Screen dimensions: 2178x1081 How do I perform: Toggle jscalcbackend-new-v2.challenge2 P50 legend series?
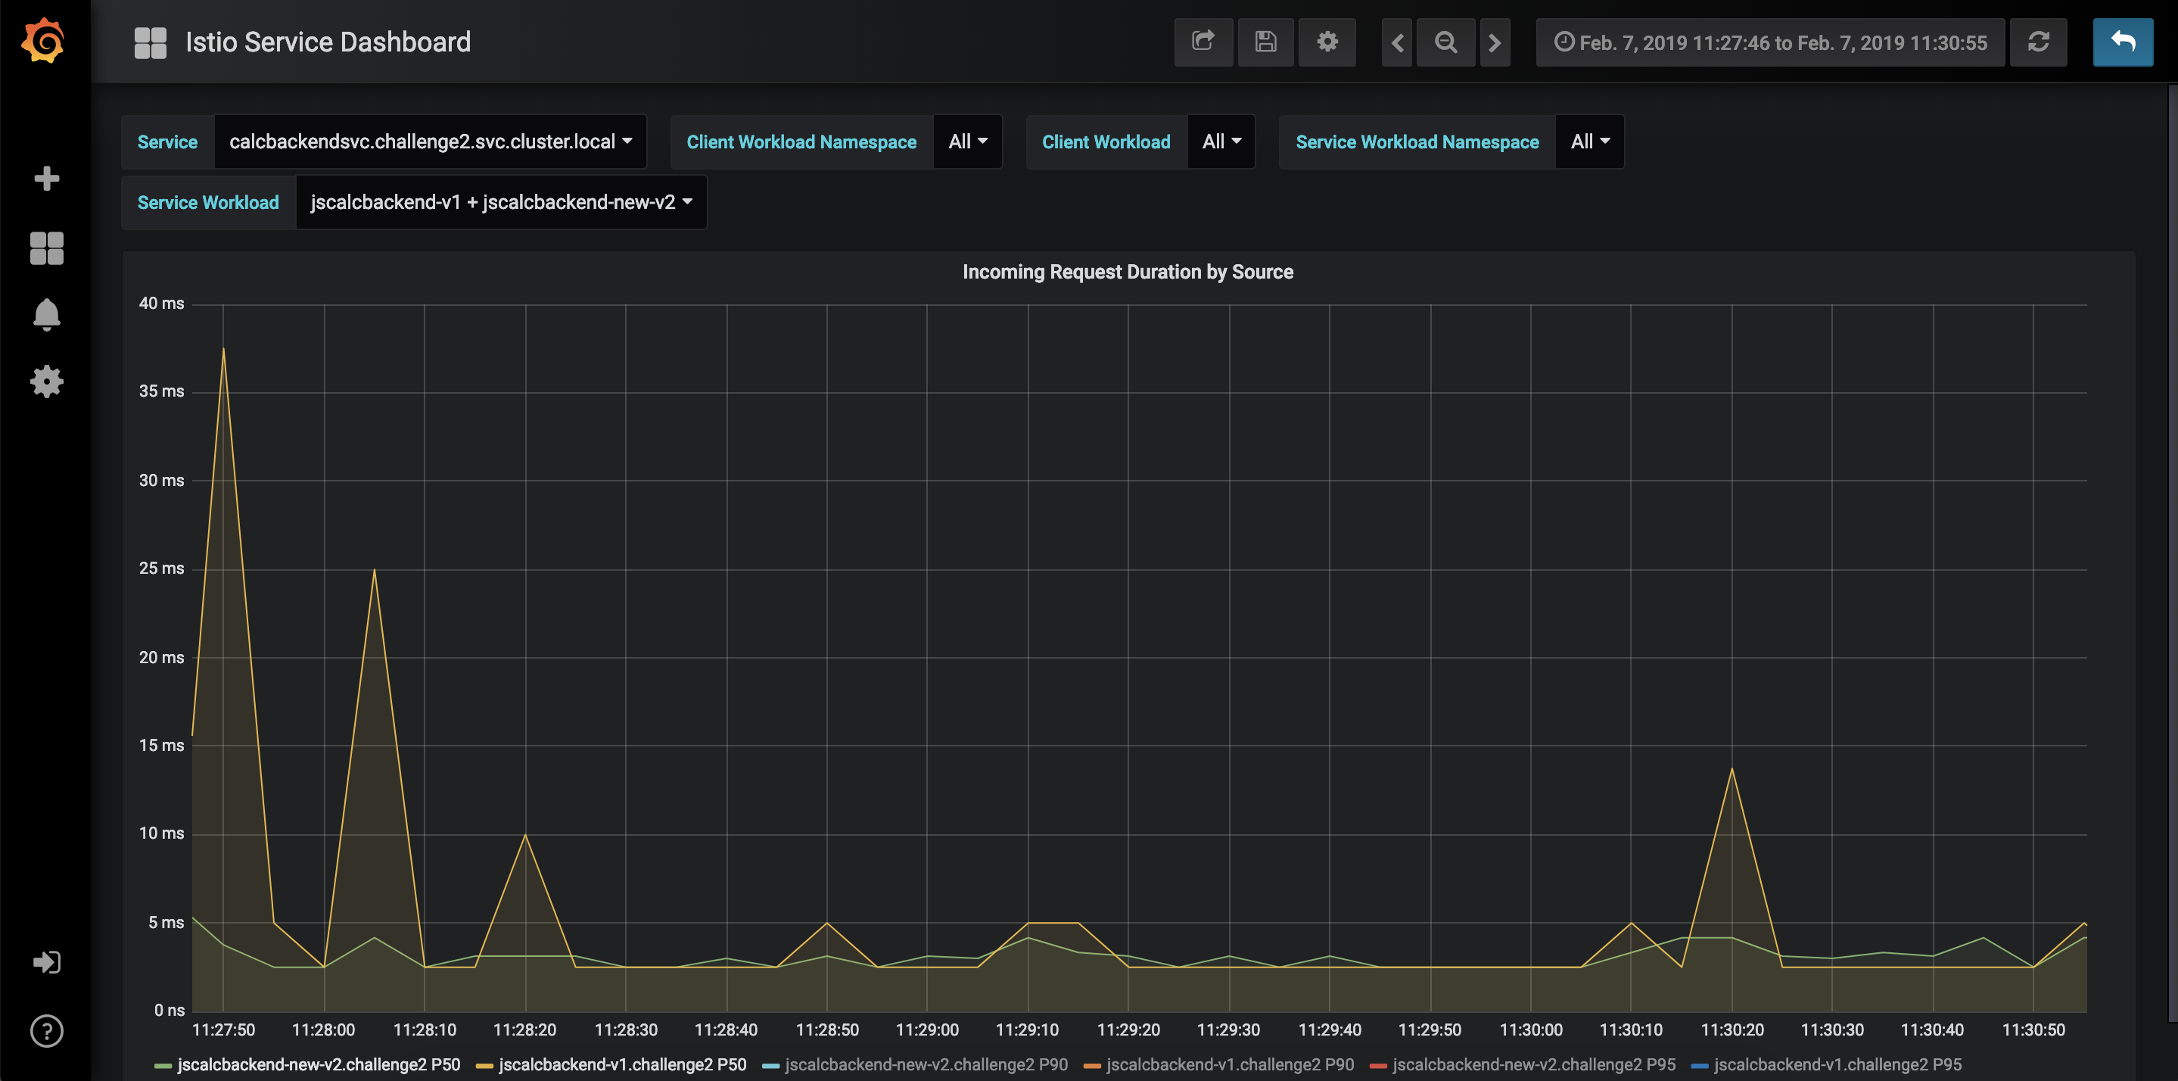click(x=319, y=1065)
